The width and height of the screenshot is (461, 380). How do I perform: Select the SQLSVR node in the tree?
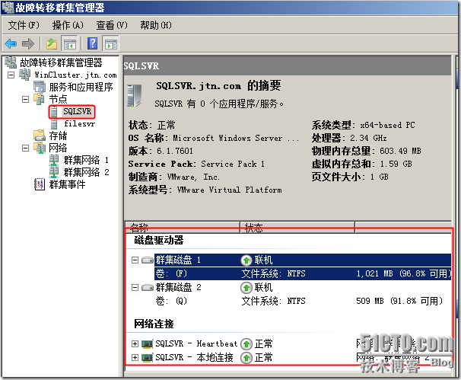[78, 111]
